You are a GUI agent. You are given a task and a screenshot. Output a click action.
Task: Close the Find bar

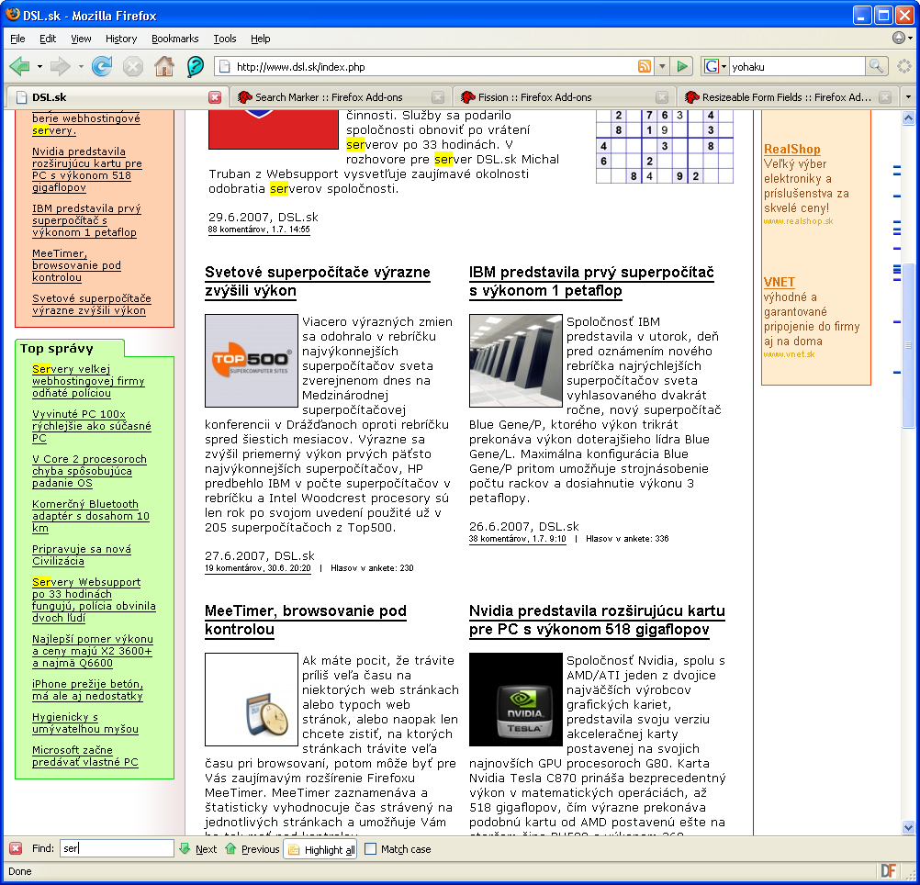[16, 848]
